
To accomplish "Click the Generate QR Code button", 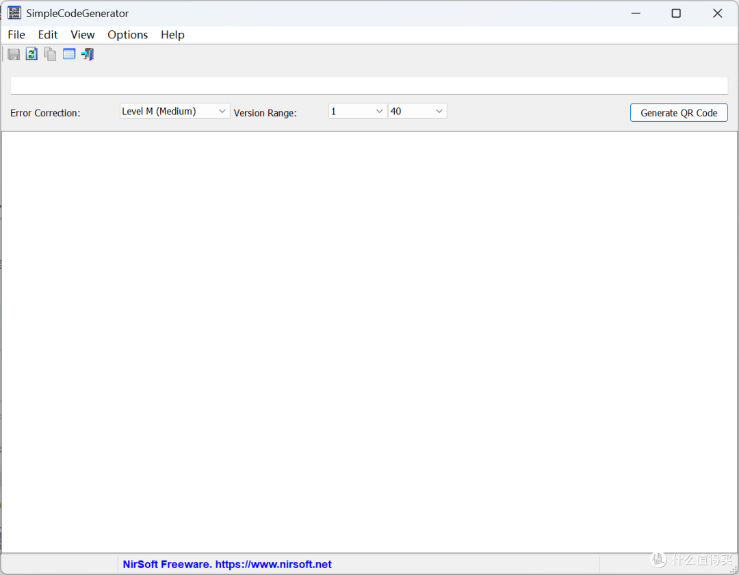I will click(x=679, y=113).
